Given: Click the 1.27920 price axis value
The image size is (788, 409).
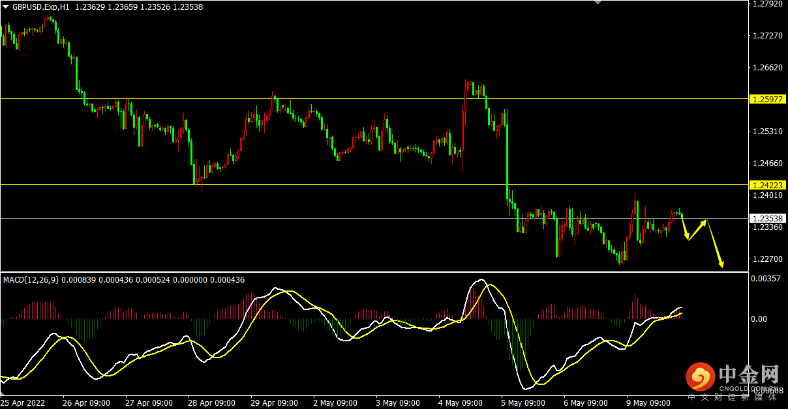Looking at the screenshot, I should pos(766,4).
